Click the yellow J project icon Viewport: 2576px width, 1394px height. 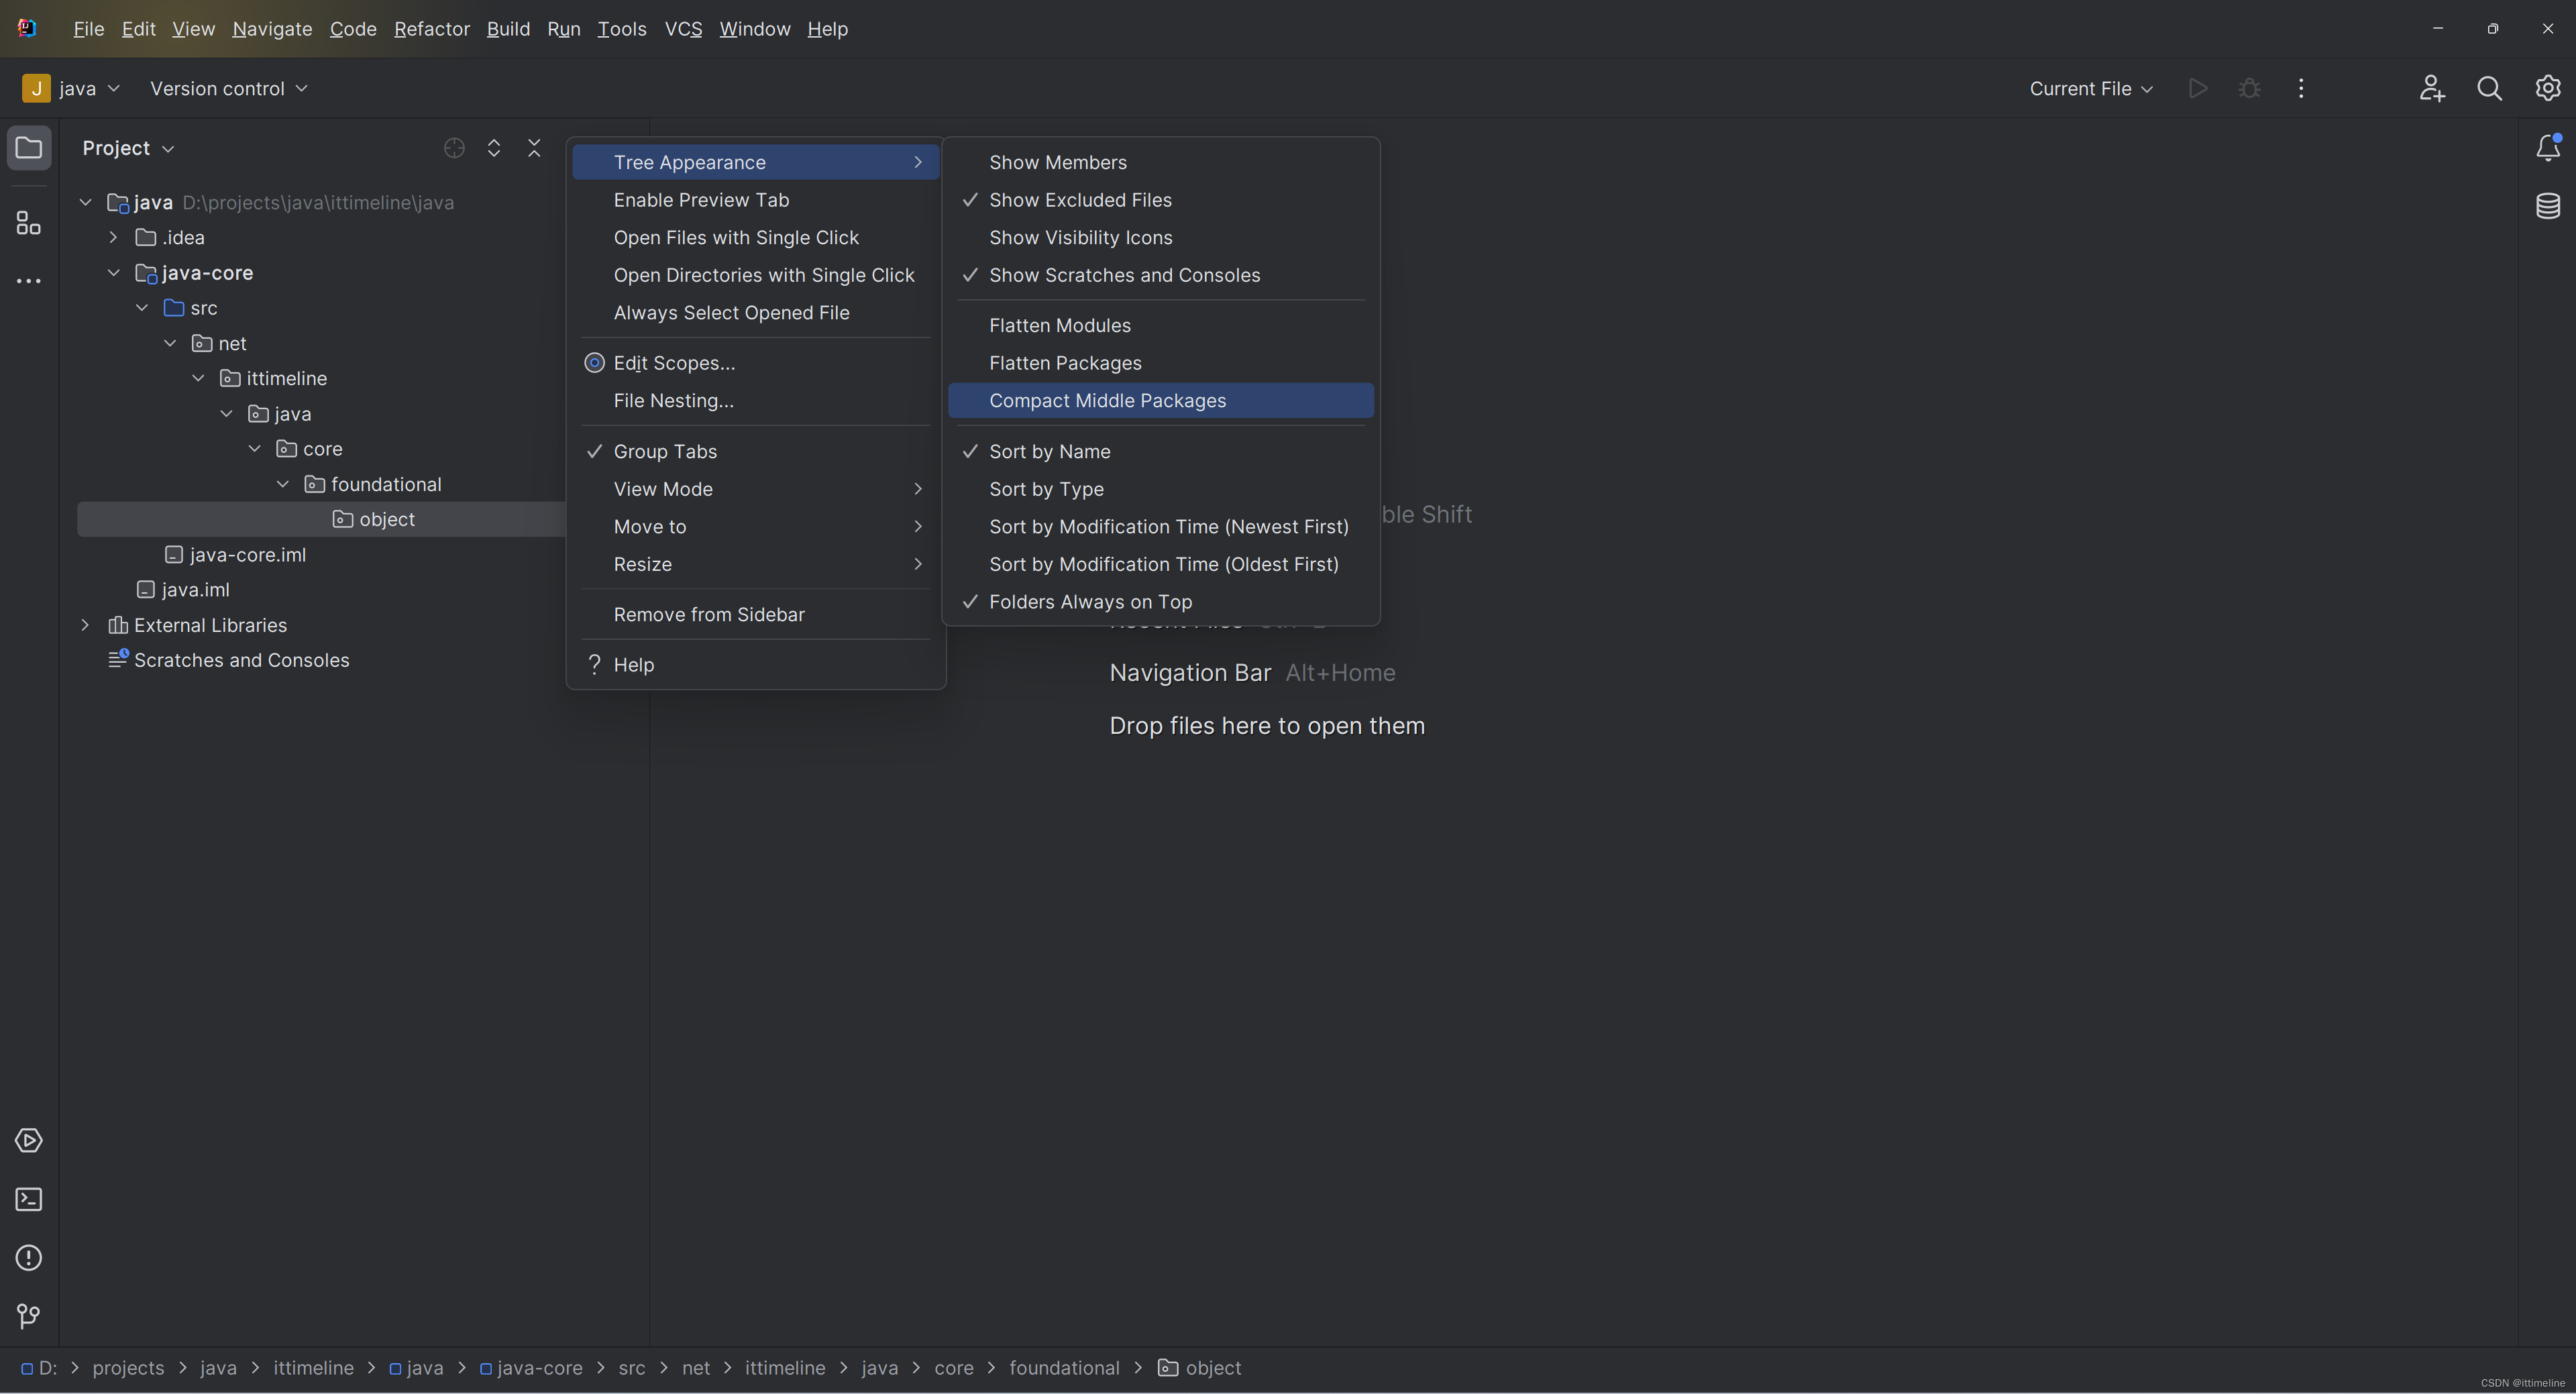[36, 89]
